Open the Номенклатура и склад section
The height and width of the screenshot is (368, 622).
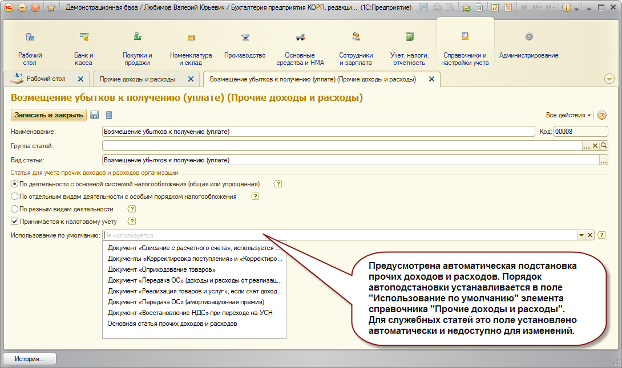point(191,48)
